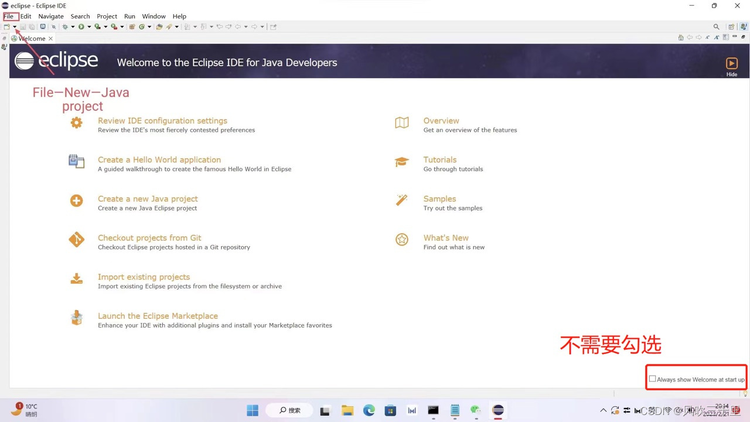
Task: Click Launch the Eclipse Marketplace
Action: click(158, 316)
